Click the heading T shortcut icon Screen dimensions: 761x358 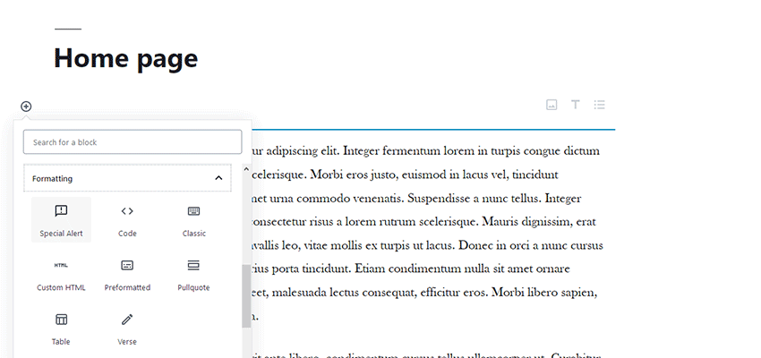576,105
